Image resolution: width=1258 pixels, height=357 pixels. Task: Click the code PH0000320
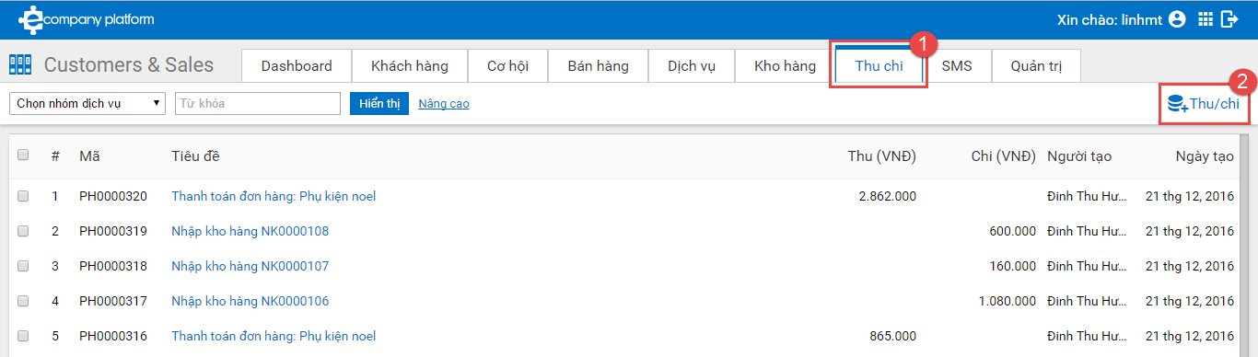[x=113, y=196]
